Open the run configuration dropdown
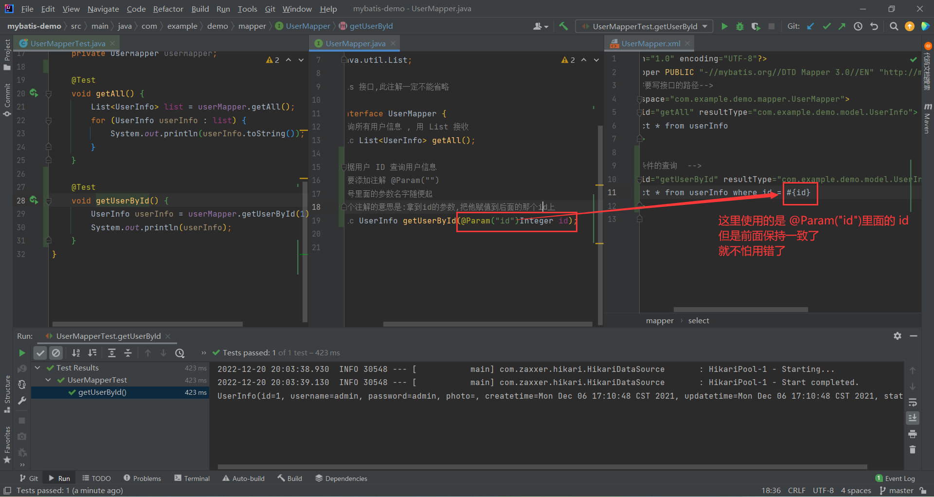This screenshot has height=497, width=934. coord(645,26)
